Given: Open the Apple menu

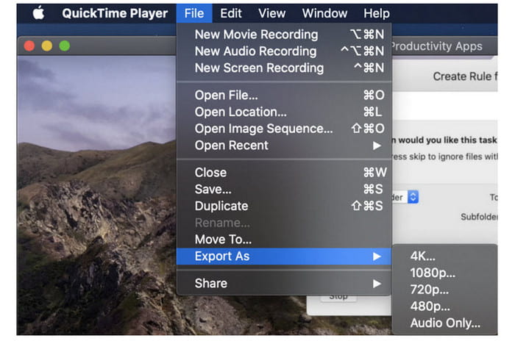Looking at the screenshot, I should 38,13.
